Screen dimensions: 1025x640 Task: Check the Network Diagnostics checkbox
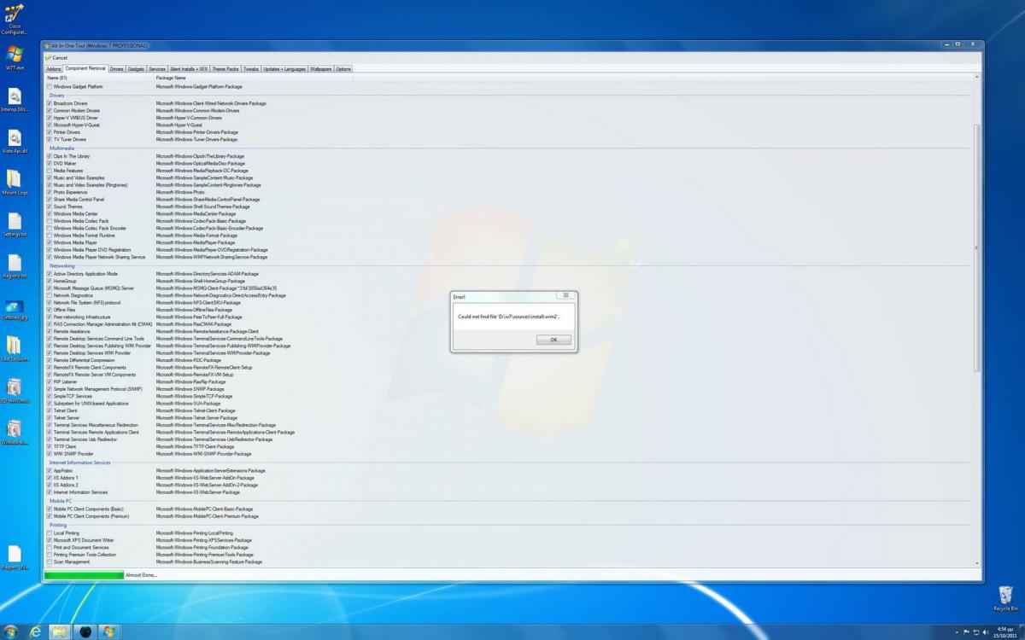pos(50,295)
